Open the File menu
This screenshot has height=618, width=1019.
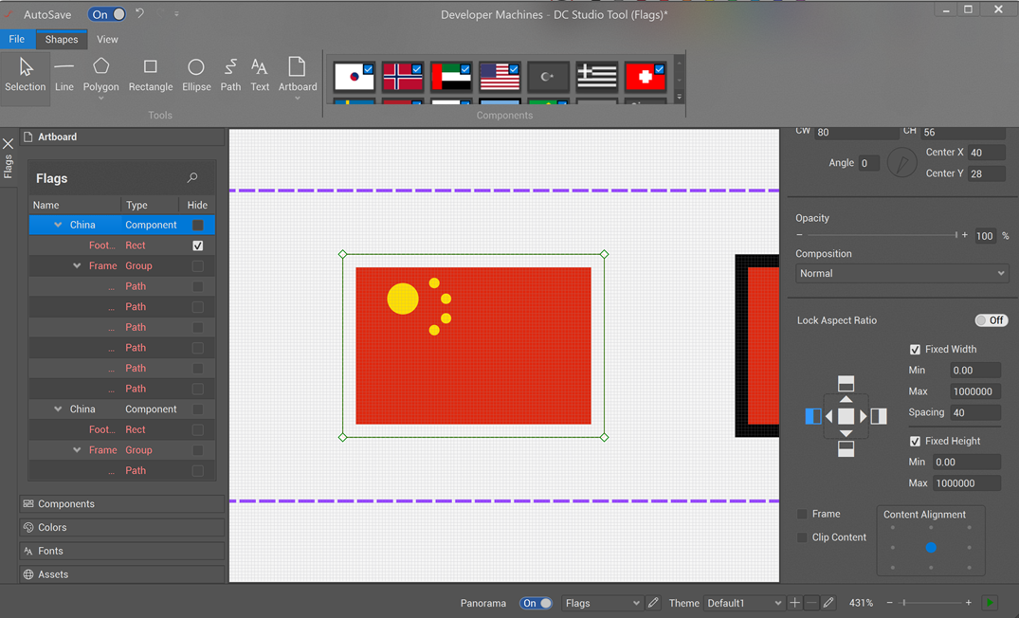pos(17,39)
